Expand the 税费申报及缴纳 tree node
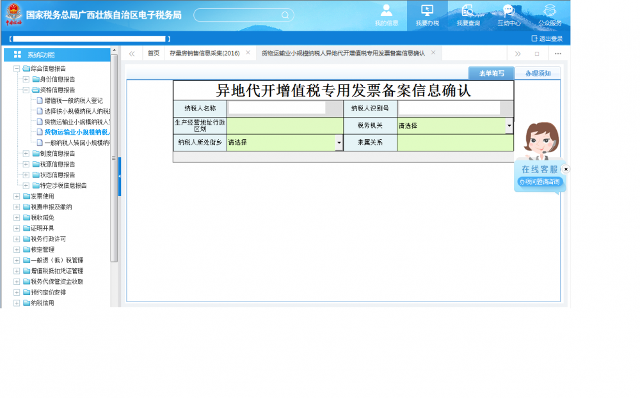Viewport: 640px width, 398px height. (x=17, y=207)
